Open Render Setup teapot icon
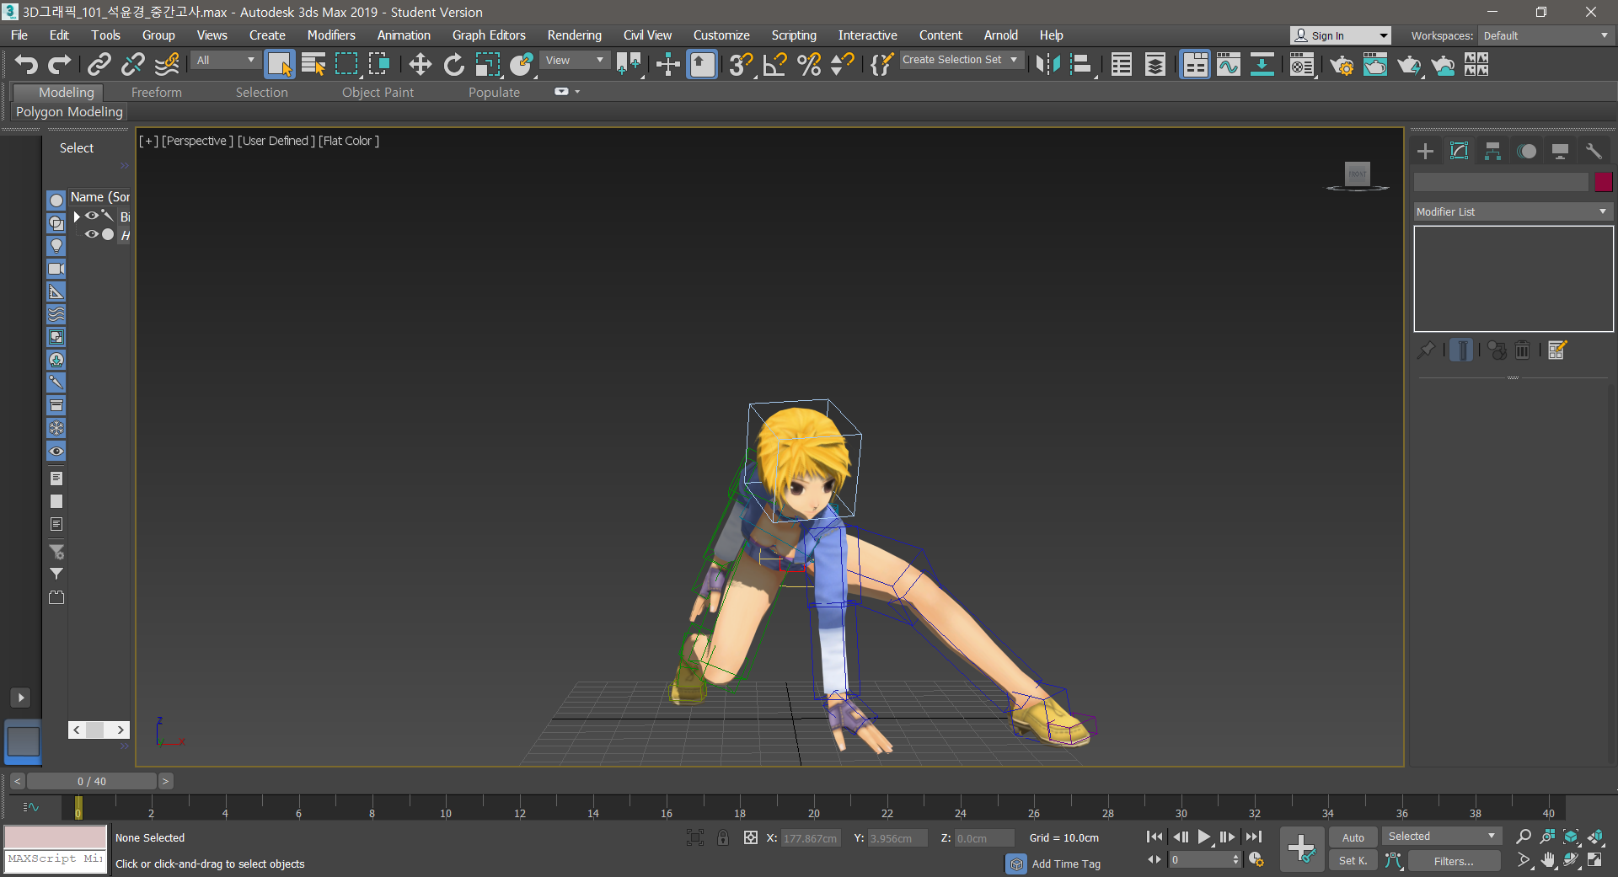This screenshot has height=877, width=1618. tap(1342, 65)
